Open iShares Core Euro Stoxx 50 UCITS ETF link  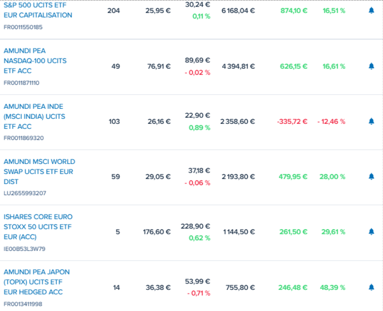38,227
